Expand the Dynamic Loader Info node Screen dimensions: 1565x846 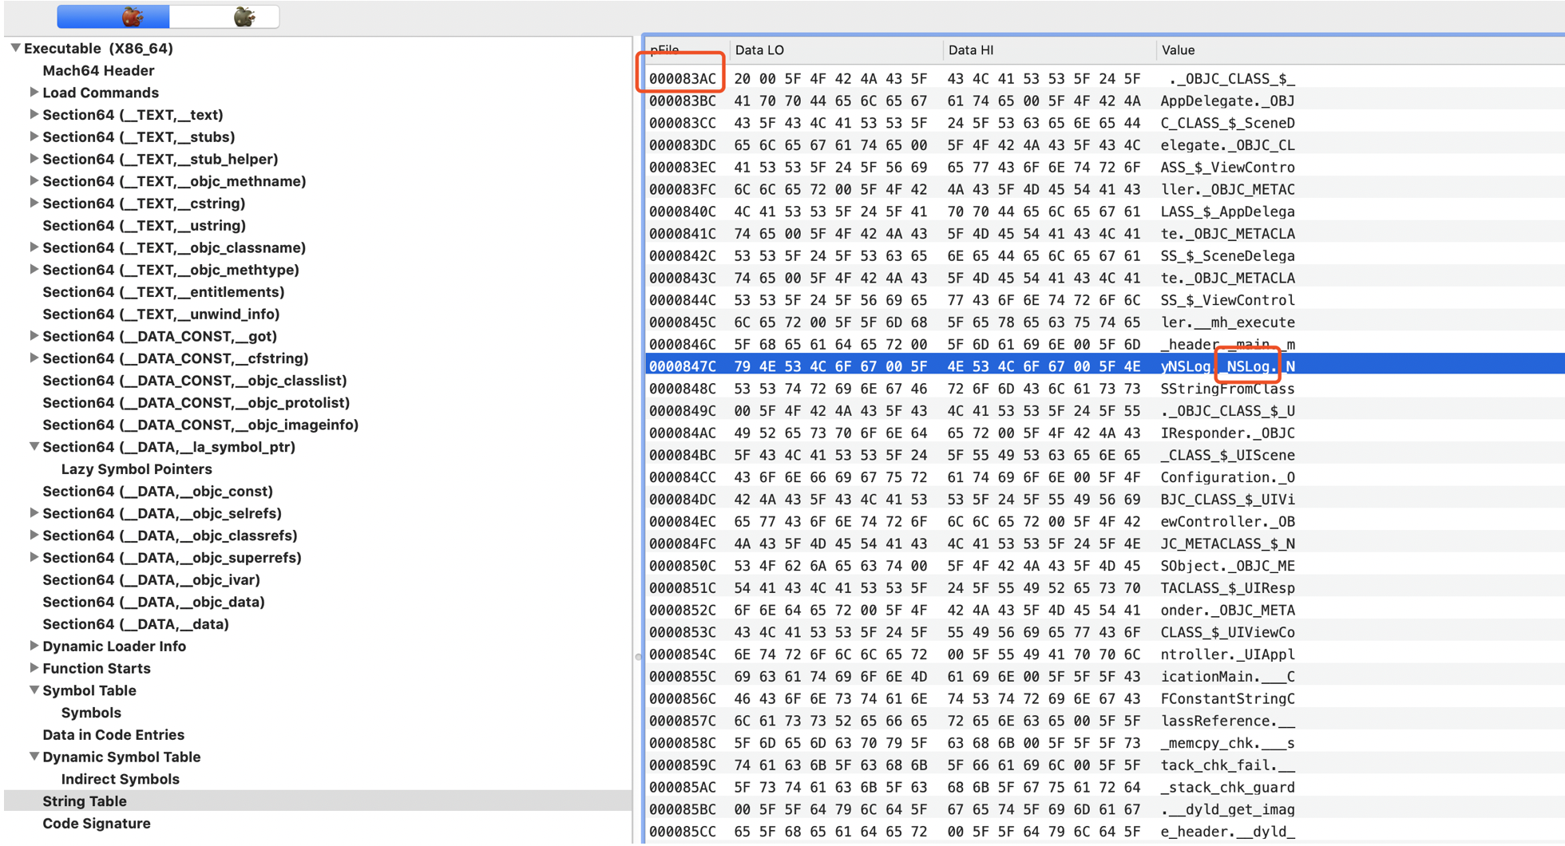[x=34, y=646]
